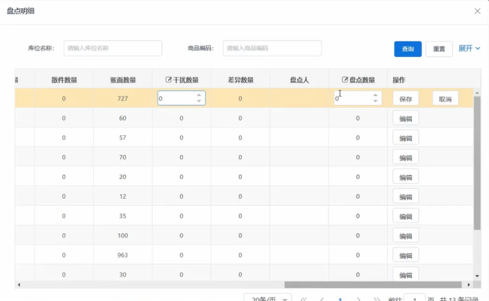Click the horizontal scrollbar right arrow
Viewport: 489px width, 301px height.
pos(469,285)
